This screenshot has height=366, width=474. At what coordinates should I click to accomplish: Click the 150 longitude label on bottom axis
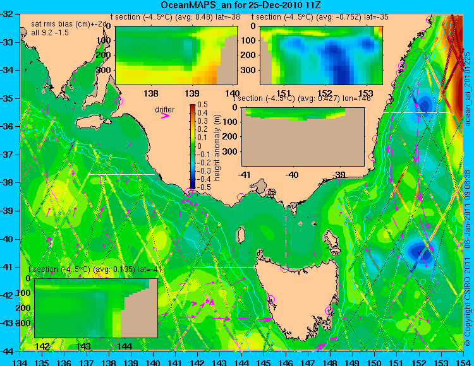pyautogui.click(x=375, y=362)
